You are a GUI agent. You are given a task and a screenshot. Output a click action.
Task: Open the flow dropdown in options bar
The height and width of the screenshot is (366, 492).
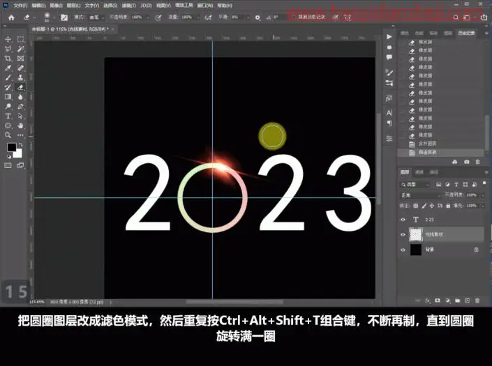(x=198, y=17)
